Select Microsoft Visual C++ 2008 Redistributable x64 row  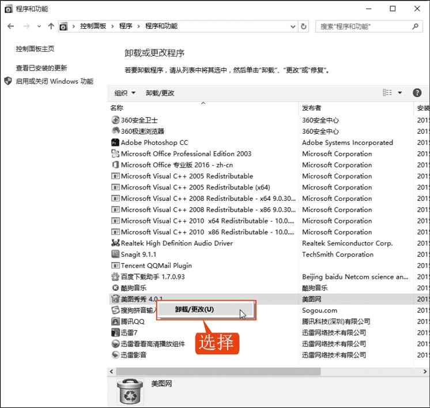click(269, 199)
